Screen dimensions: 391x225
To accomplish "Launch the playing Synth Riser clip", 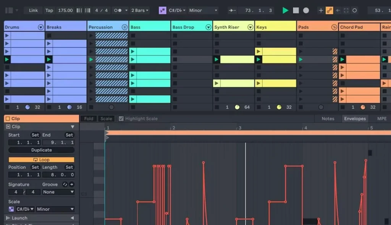I will pyautogui.click(x=217, y=59).
